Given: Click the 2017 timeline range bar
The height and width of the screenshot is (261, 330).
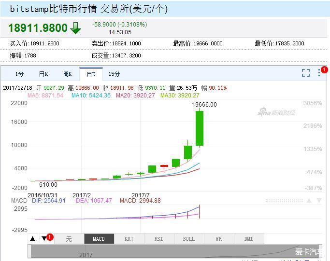Looking at the screenshot, I should coord(175,251).
